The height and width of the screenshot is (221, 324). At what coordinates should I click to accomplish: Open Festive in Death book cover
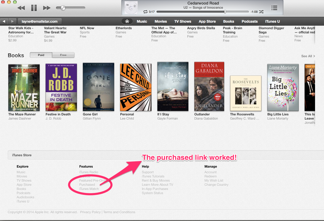[x=61, y=87]
